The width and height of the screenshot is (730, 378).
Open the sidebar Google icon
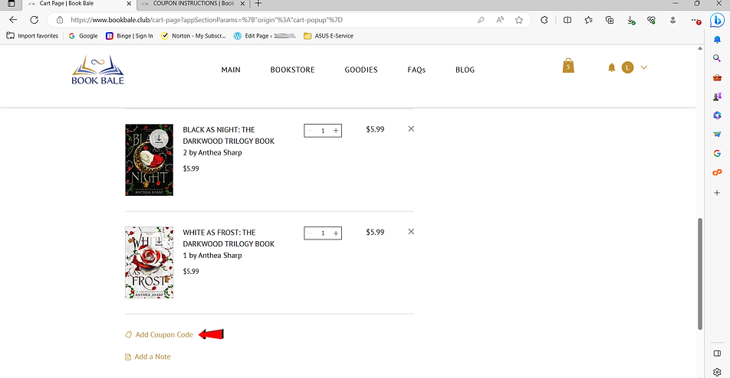pyautogui.click(x=717, y=153)
